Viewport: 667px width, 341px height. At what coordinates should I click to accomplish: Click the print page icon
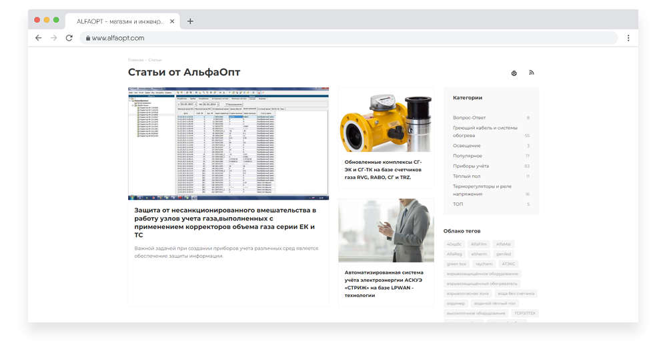(514, 73)
